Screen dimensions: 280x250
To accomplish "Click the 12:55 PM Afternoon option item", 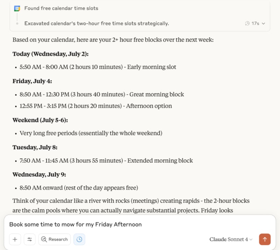I will coord(96,106).
